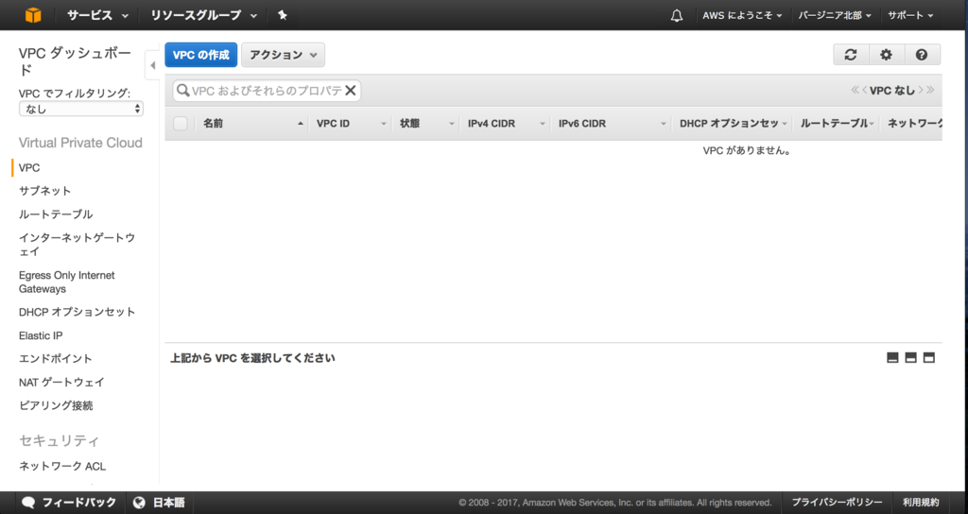Image resolution: width=968 pixels, height=514 pixels.
Task: Expand the アクション dropdown button
Action: [x=284, y=55]
